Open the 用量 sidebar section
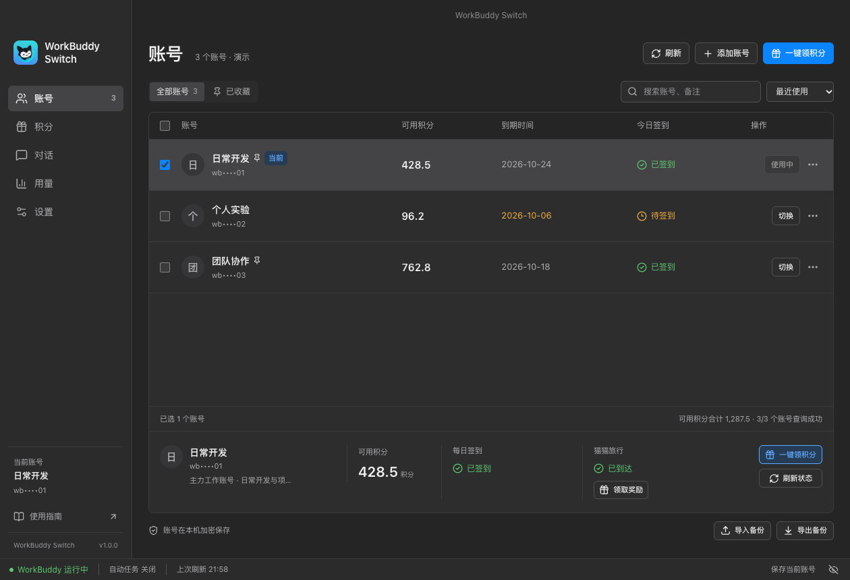The height and width of the screenshot is (580, 850). pyautogui.click(x=65, y=183)
